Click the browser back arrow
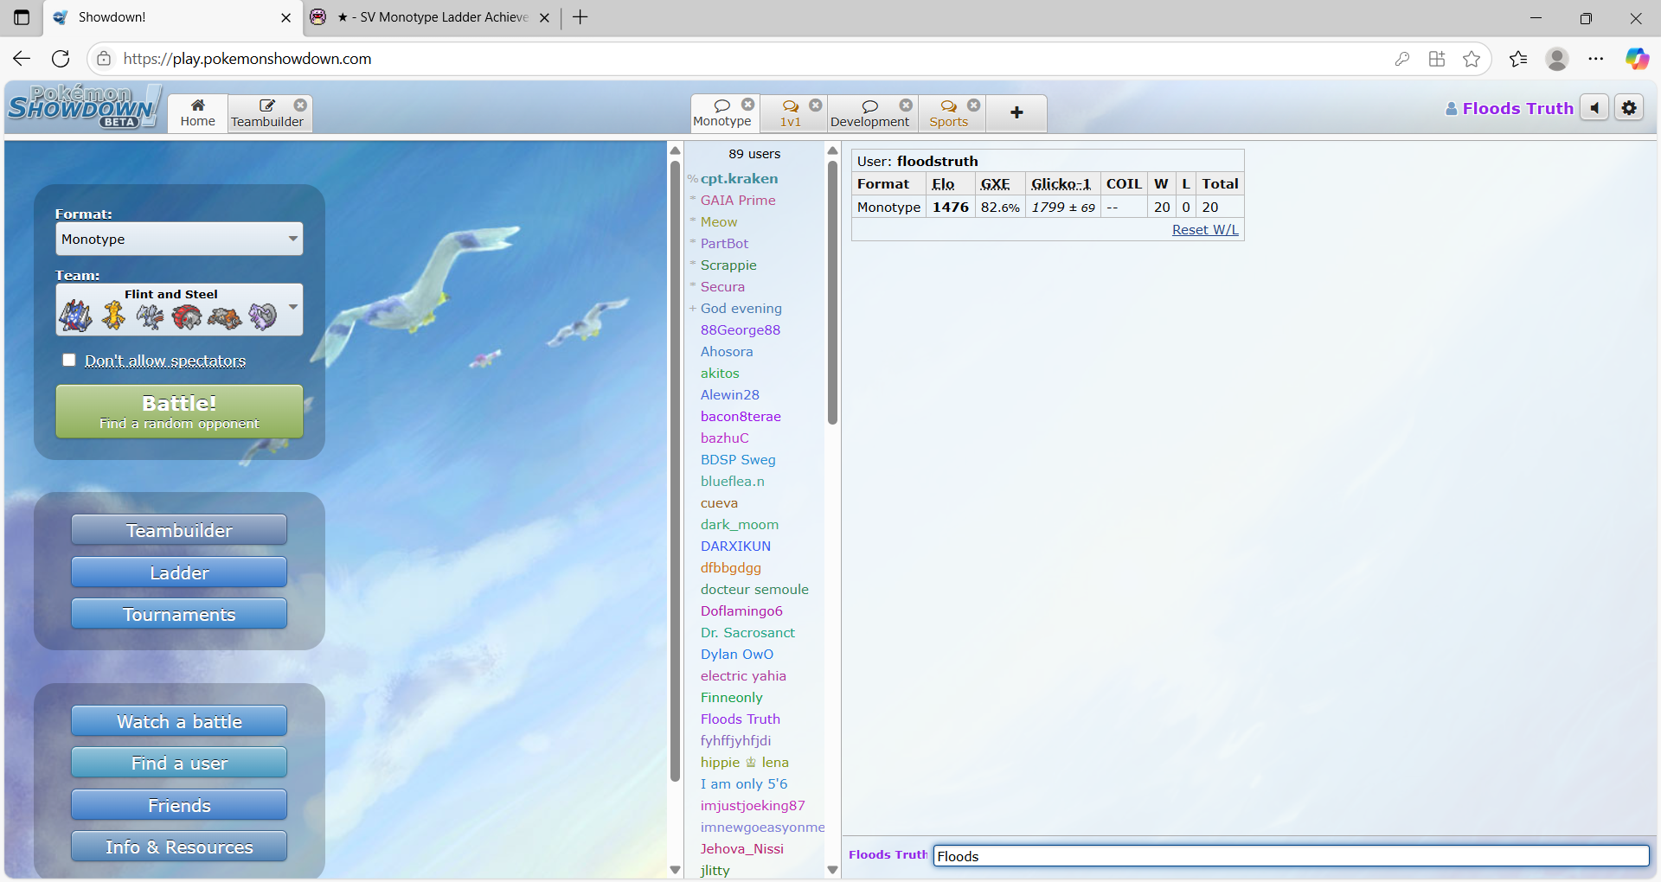Viewport: 1661px width, 882px height. [22, 58]
